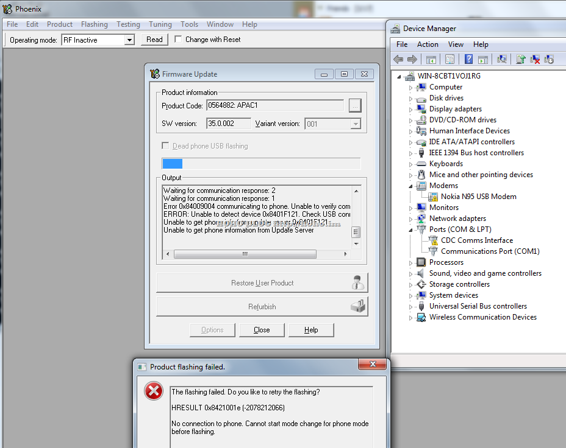Click the Network adapters category icon
Viewport: 566px width, 448px height.
[421, 219]
